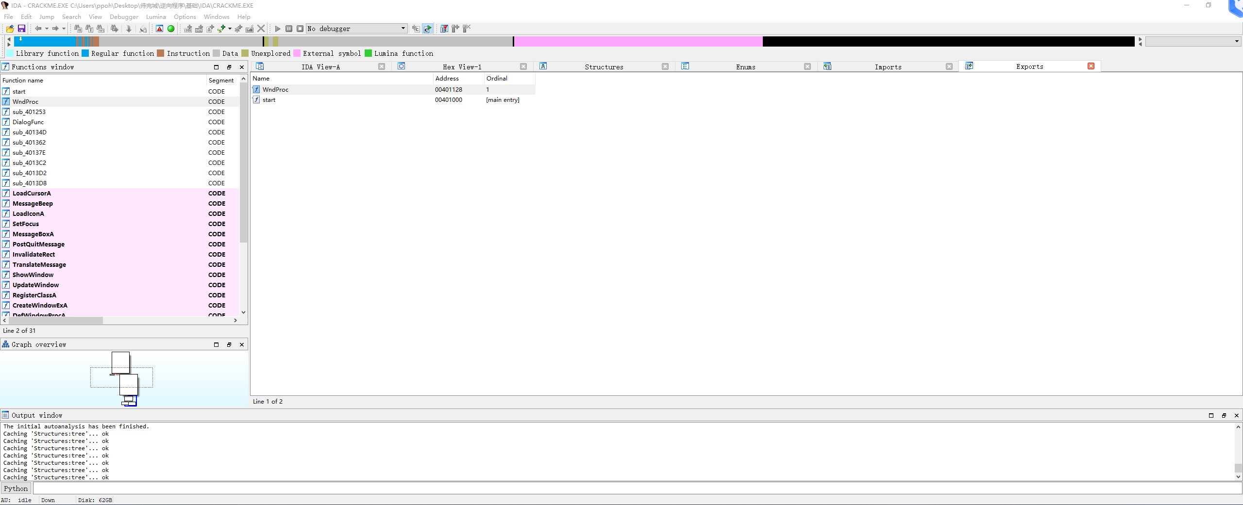This screenshot has height=505, width=1243.
Task: Sort functions by Segment column header
Action: point(222,80)
